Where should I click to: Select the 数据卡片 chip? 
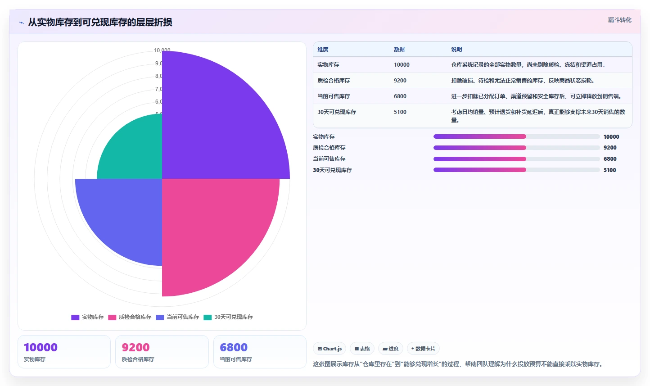click(x=423, y=349)
